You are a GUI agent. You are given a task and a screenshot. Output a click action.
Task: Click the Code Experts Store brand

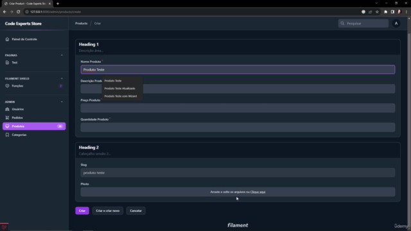coord(23,24)
